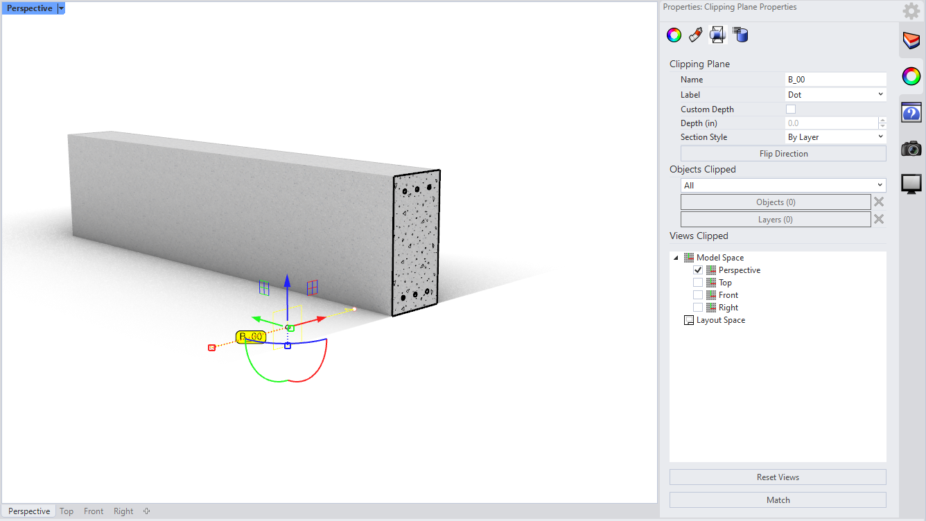Open the Attribute User Text cylinder icon
This screenshot has height=521, width=926.
pos(740,35)
